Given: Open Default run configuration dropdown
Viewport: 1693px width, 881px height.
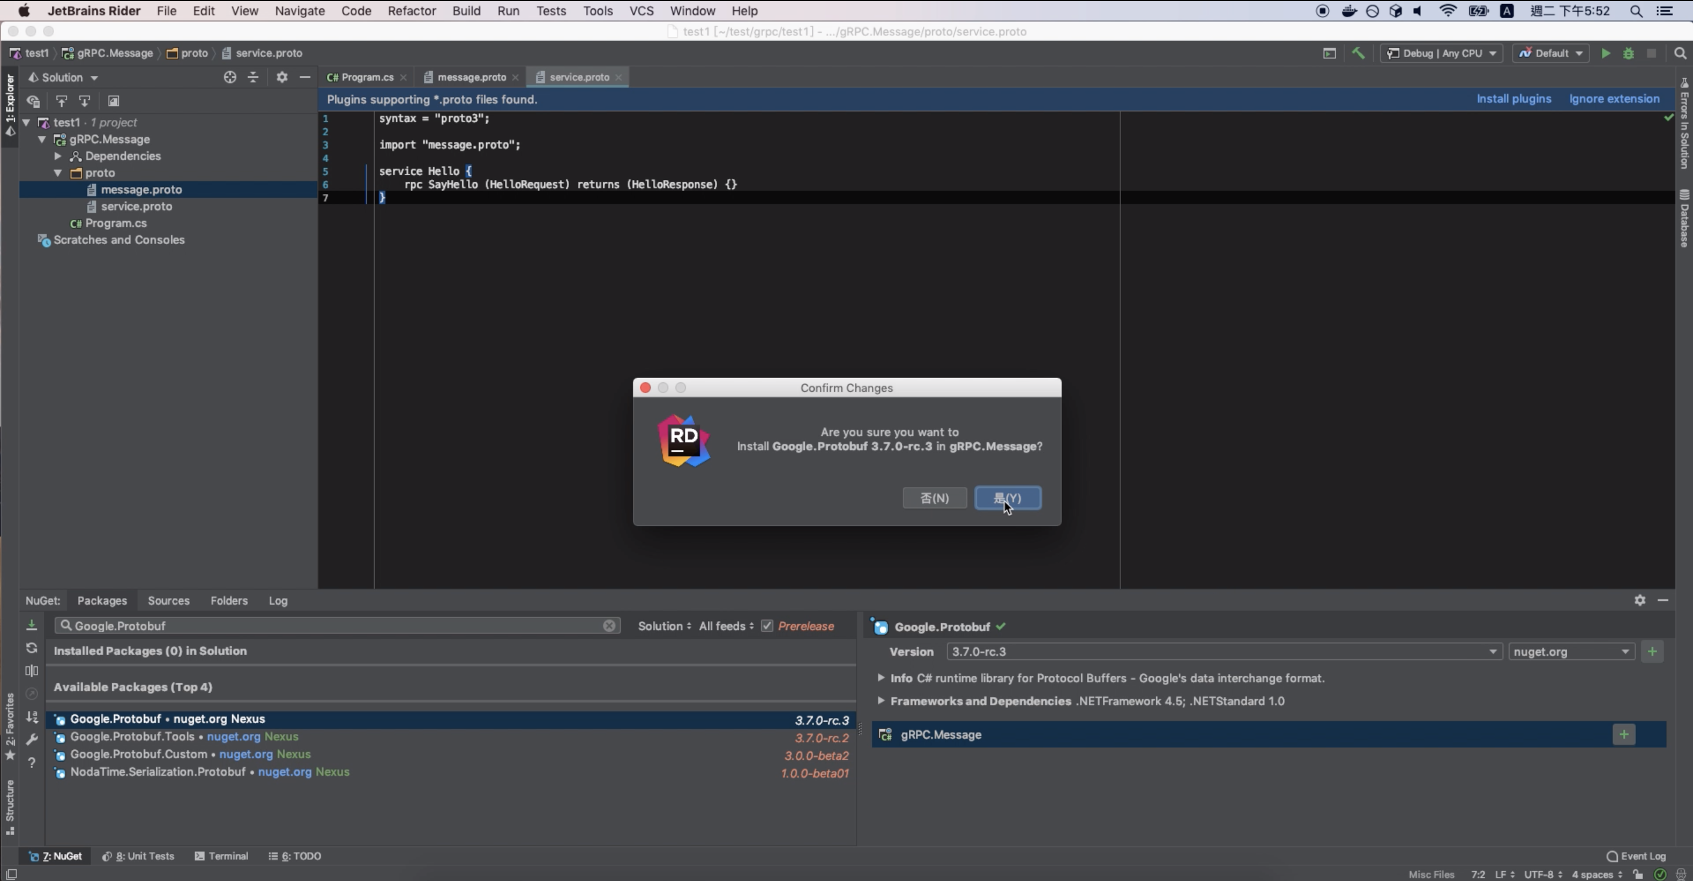Looking at the screenshot, I should (x=1550, y=54).
